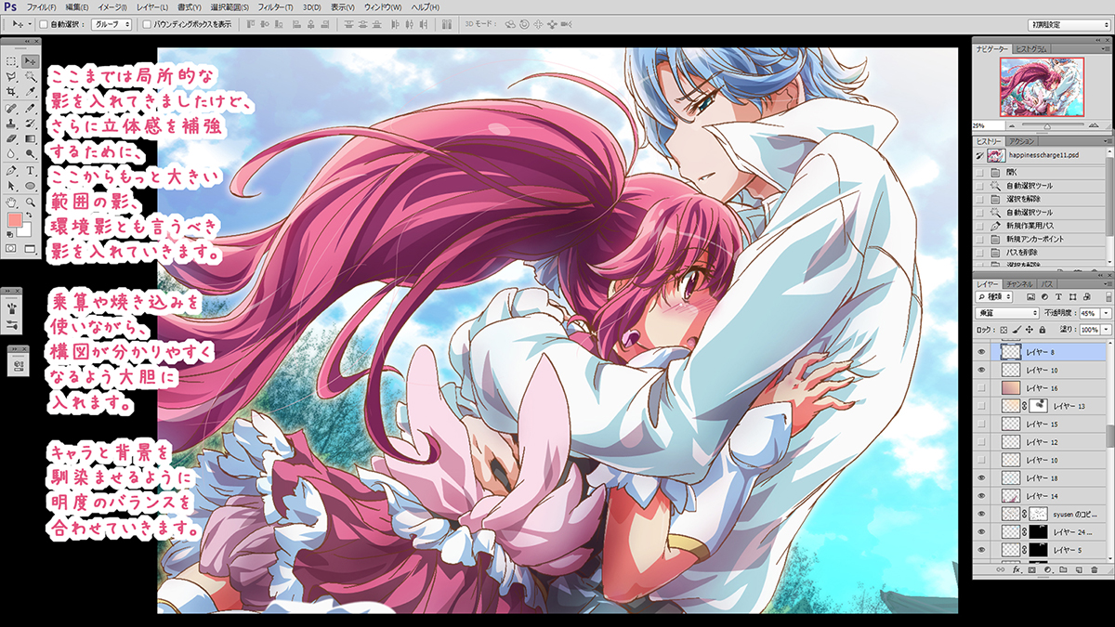
Task: Select the 選択を解除 history step
Action: (1018, 199)
